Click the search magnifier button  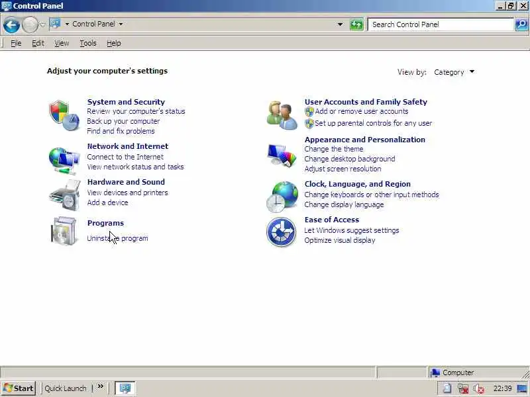(x=521, y=24)
